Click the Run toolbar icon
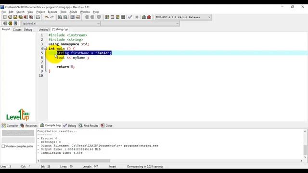This screenshot has height=173, width=308. tap(112, 17)
